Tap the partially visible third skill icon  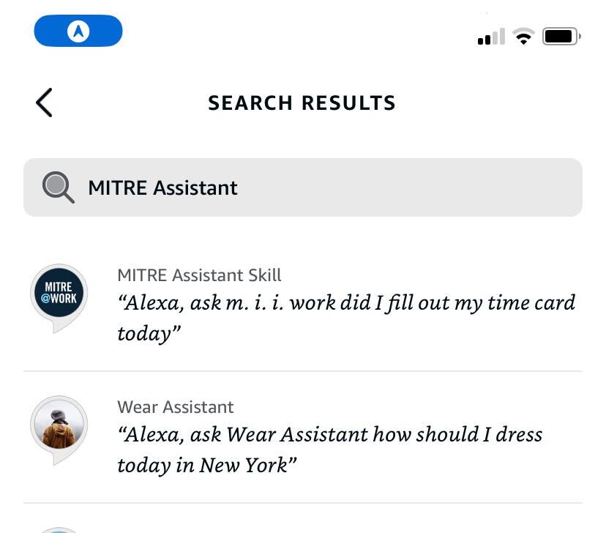point(59,529)
